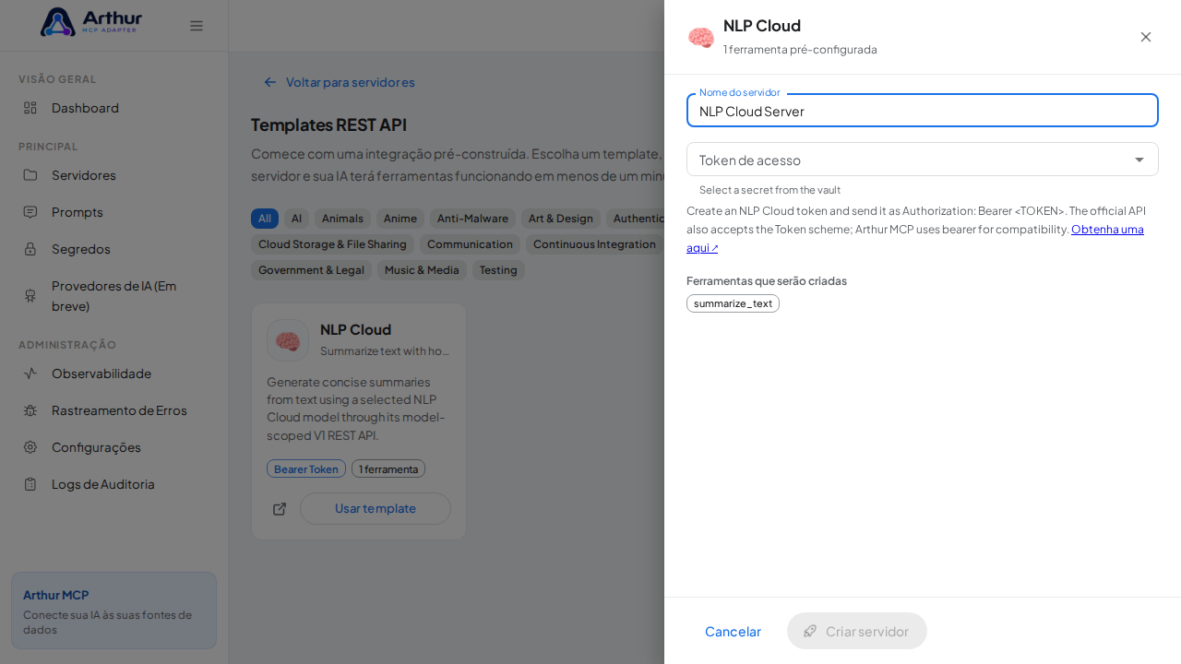The height and width of the screenshot is (664, 1181).
Task: Click the Bearer Token badge
Action: point(306,468)
